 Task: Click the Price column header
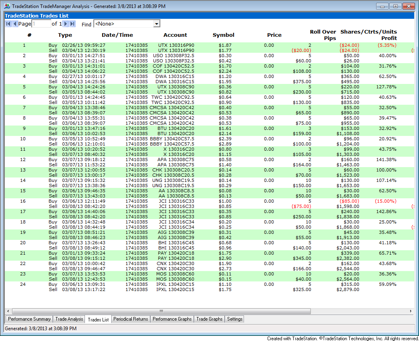coord(274,35)
